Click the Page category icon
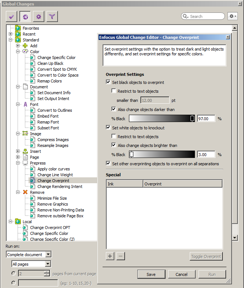The width and height of the screenshot is (244, 288). coord(25,157)
